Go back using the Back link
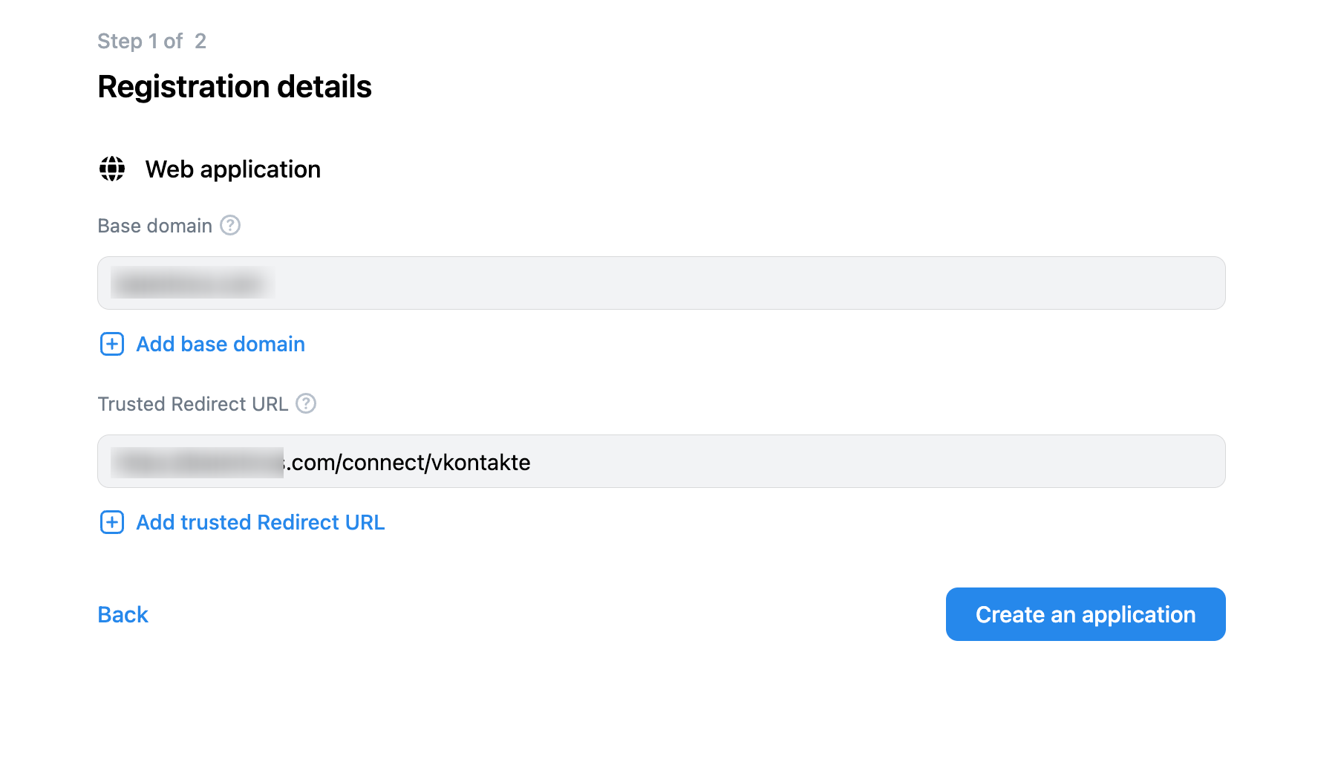Screen dimensions: 1341x765 123,614
